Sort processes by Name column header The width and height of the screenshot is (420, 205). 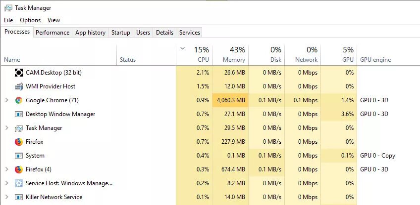point(12,60)
